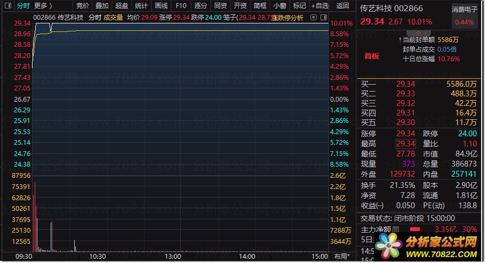Viewport: 486px width, 263px height.
Task: Open the 标记 marker tool
Action: click(x=300, y=5)
